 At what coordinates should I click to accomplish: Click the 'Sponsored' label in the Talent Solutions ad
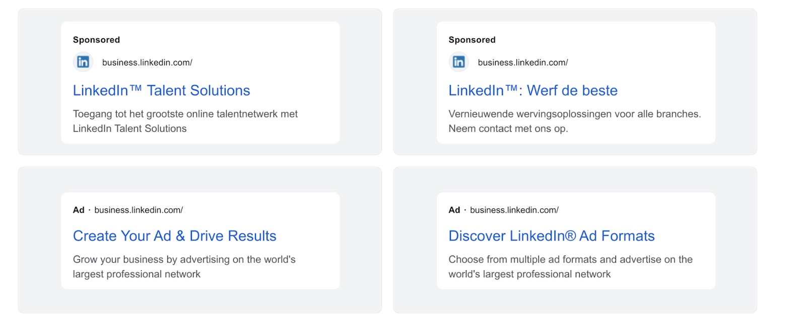tap(96, 40)
